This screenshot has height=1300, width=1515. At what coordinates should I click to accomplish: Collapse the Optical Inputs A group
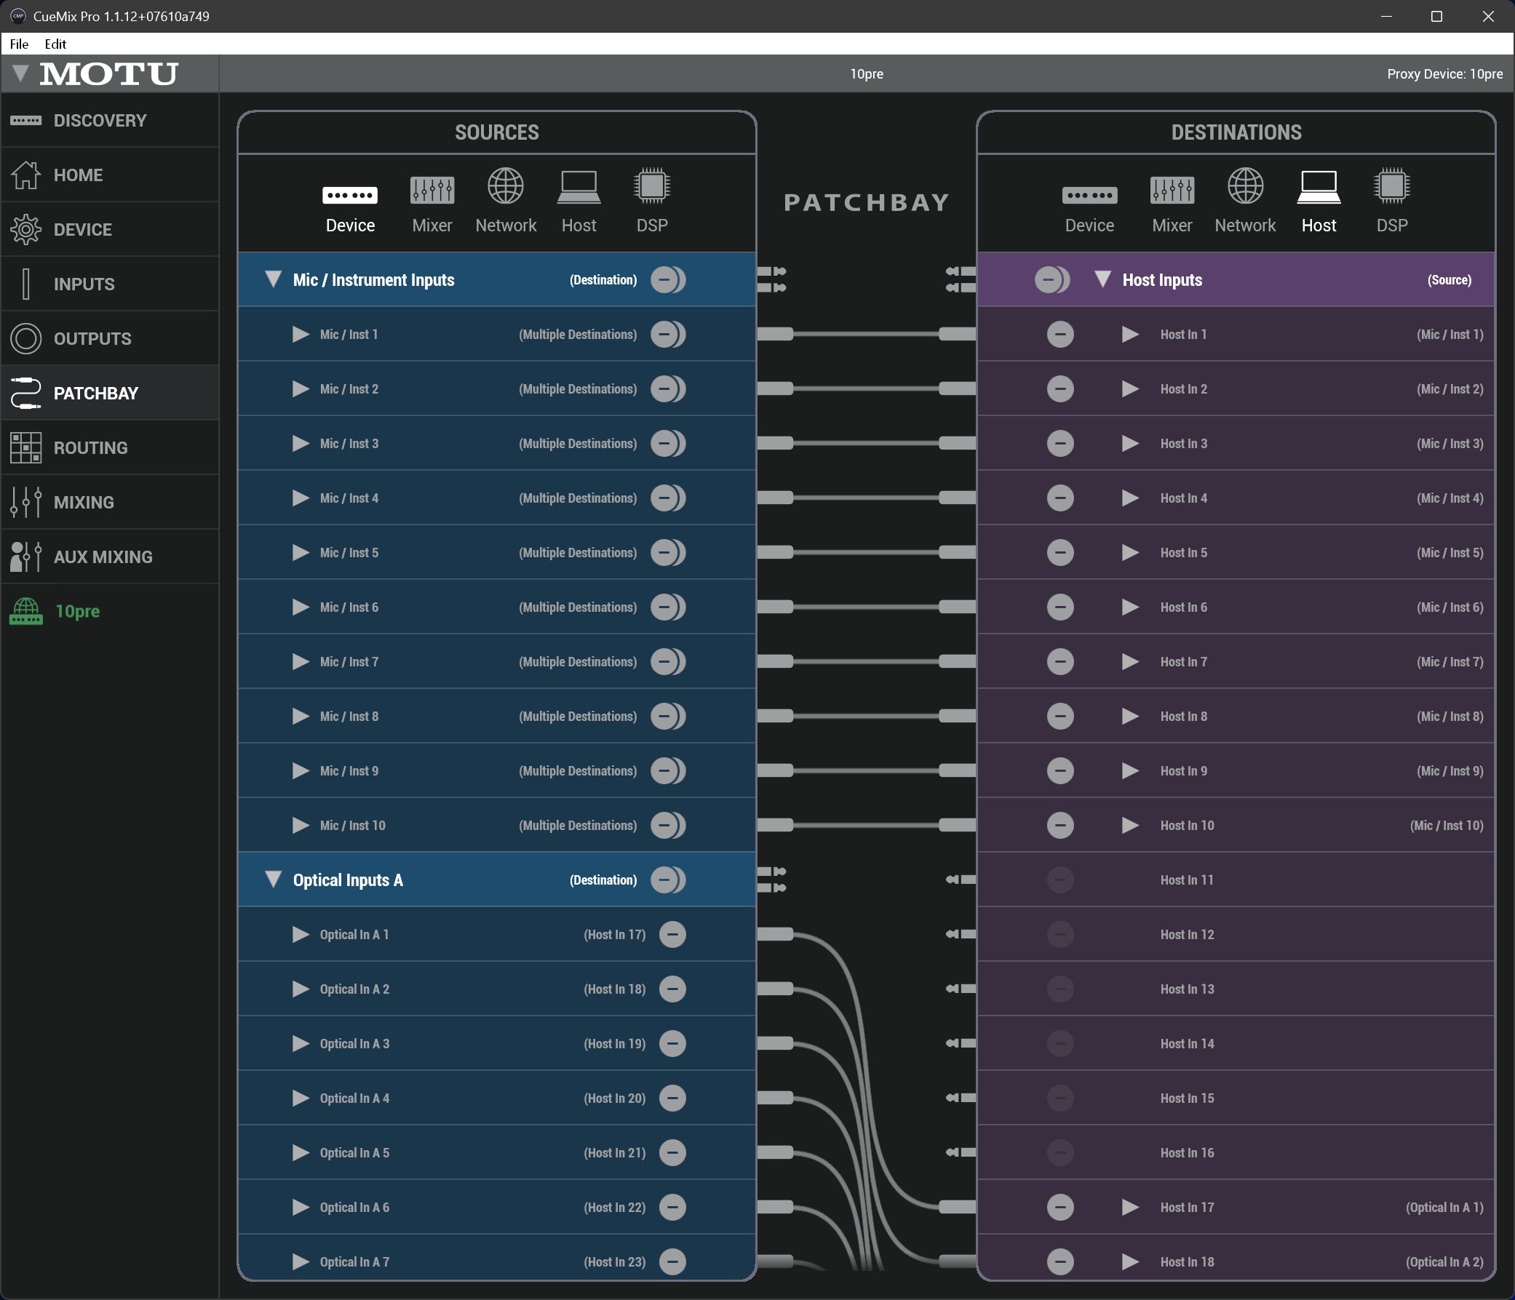pyautogui.click(x=274, y=880)
